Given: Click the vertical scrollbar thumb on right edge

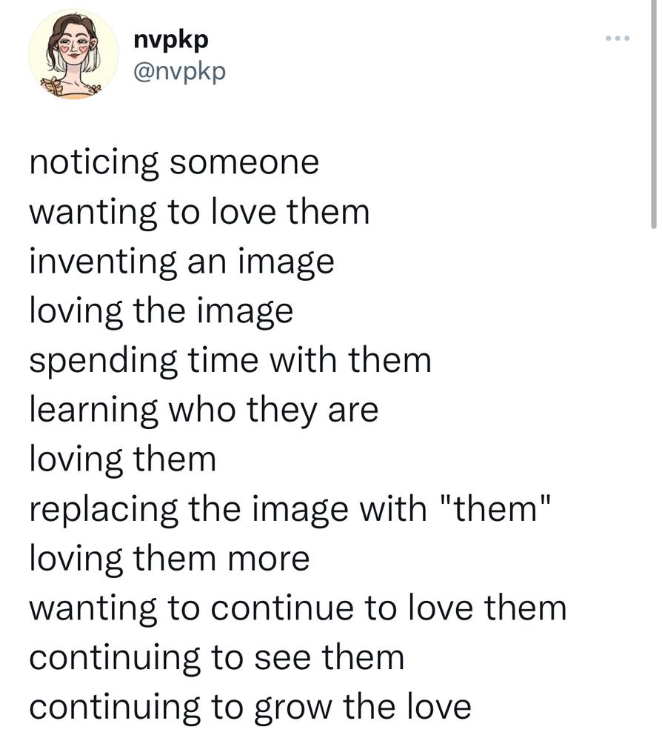Looking at the screenshot, I should click(654, 114).
